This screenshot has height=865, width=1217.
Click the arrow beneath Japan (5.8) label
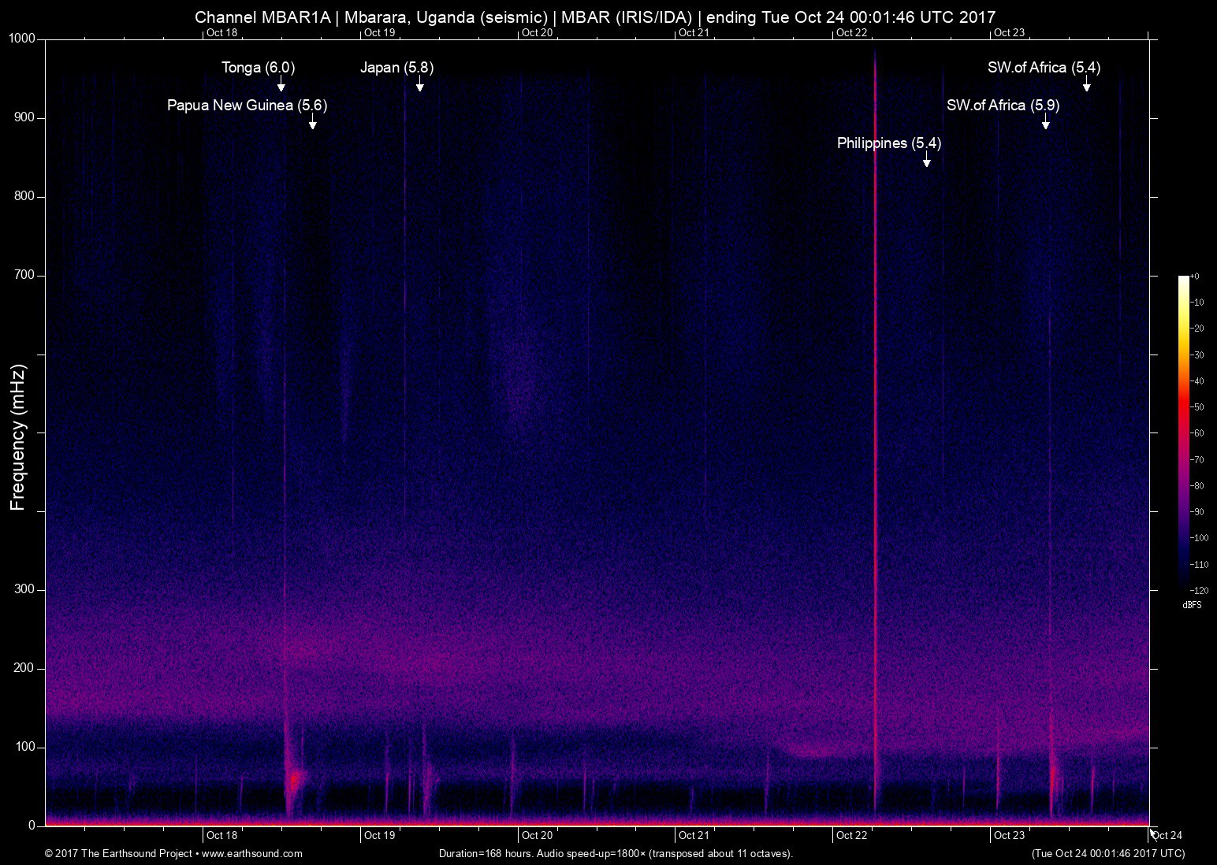(x=420, y=85)
